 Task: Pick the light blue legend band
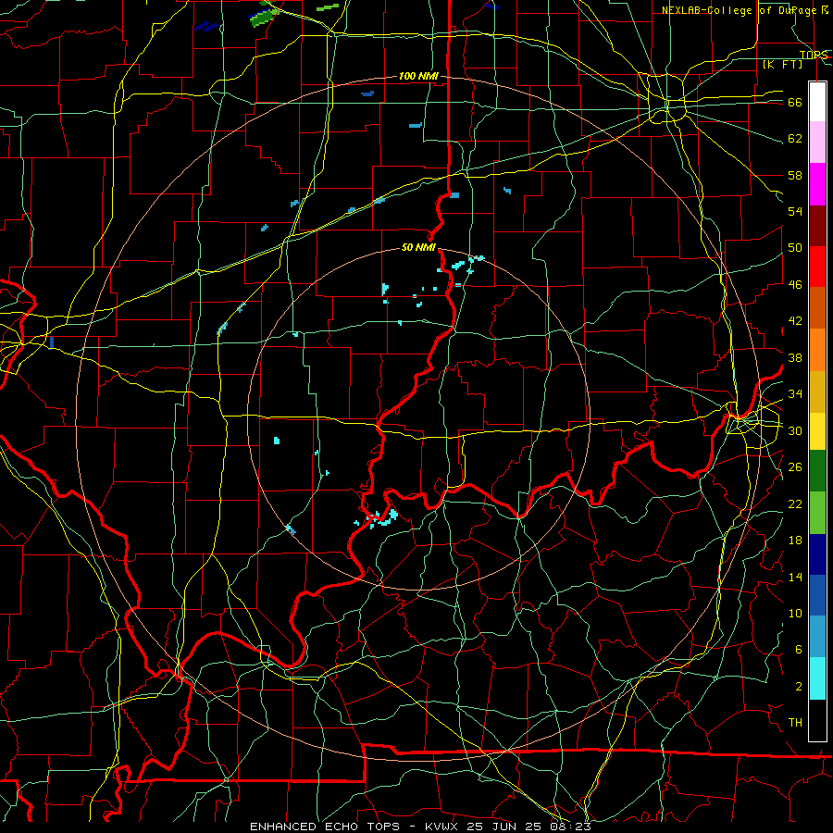click(817, 637)
